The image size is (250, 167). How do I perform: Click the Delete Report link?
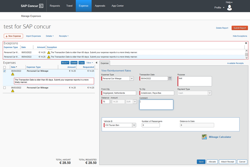(222, 28)
